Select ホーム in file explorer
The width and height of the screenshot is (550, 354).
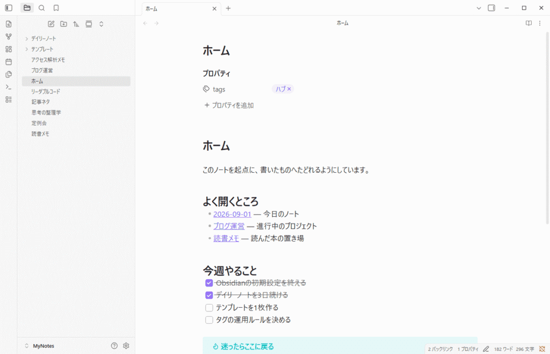76,81
